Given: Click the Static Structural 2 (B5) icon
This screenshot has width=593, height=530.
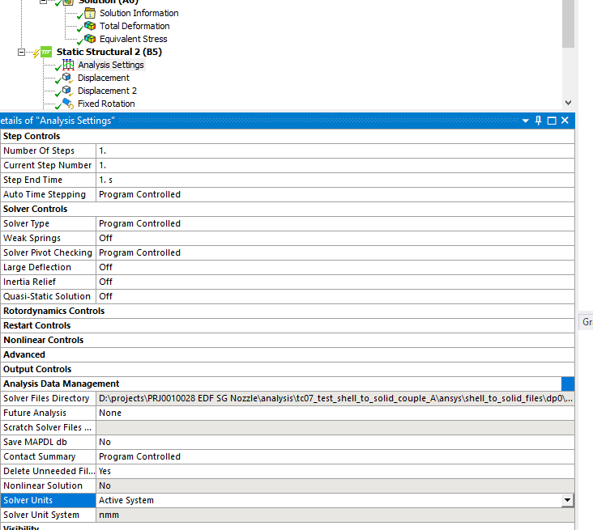Looking at the screenshot, I should click(46, 52).
